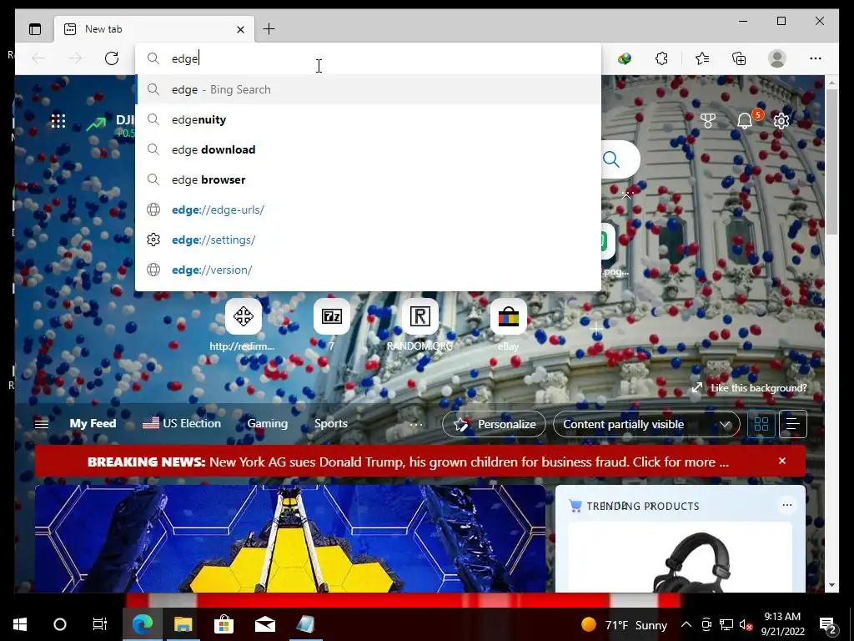Click the page search magnifier button
854x641 pixels.
pos(611,159)
